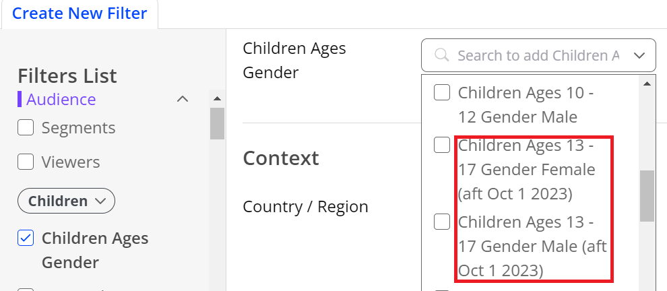
Task: Select Children Ages 10 - 12 Gender Male checkbox
Action: (x=442, y=92)
